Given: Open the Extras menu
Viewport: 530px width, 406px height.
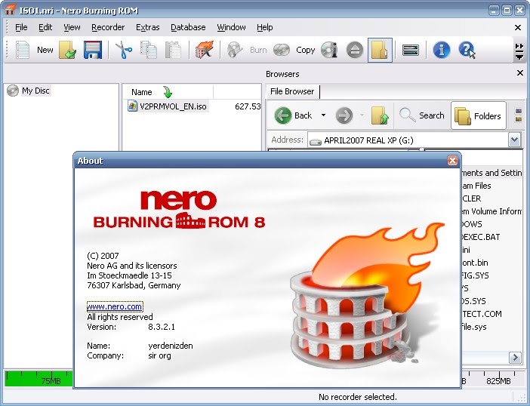Looking at the screenshot, I should 148,27.
